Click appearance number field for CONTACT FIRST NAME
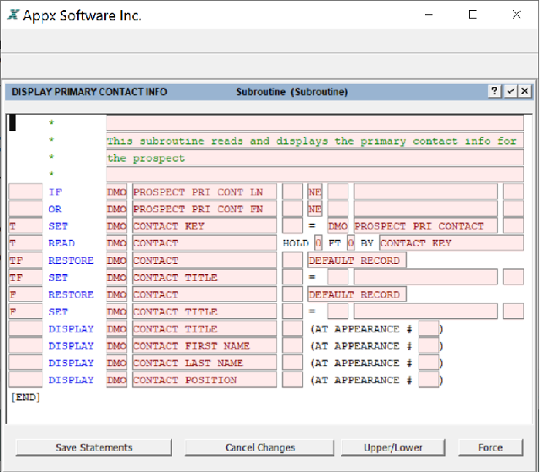This screenshot has width=540, height=472. click(x=429, y=346)
